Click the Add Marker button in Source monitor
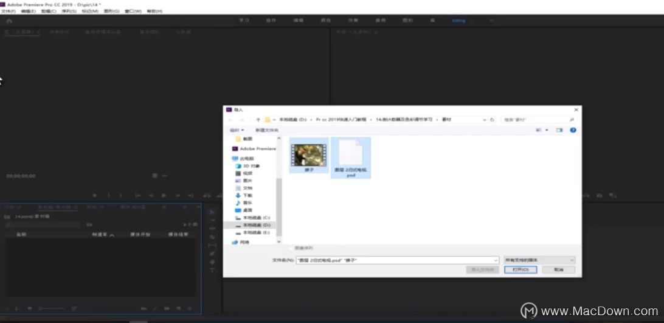The image size is (664, 323). click(94, 195)
